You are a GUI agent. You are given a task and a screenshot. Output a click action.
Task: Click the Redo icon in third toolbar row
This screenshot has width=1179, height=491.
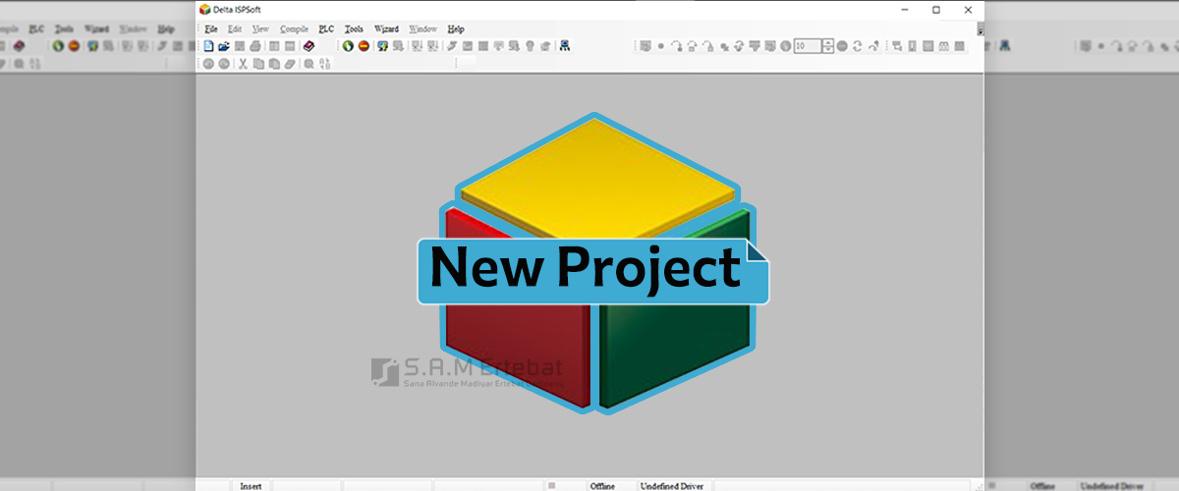[x=224, y=64]
